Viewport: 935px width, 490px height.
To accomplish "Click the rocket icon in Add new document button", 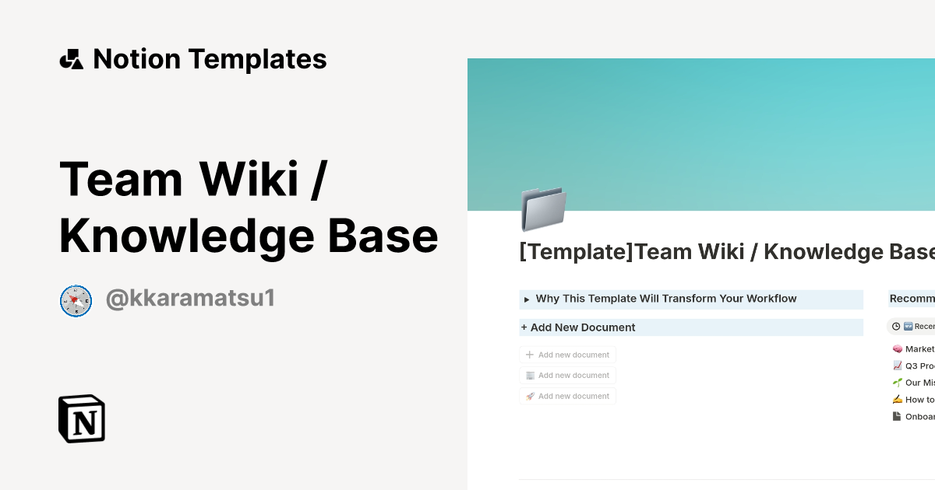I will tap(530, 396).
